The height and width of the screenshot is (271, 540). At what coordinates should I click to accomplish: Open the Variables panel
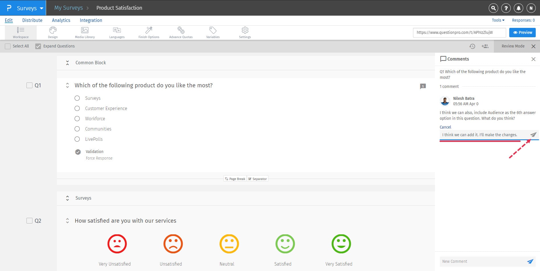(213, 32)
